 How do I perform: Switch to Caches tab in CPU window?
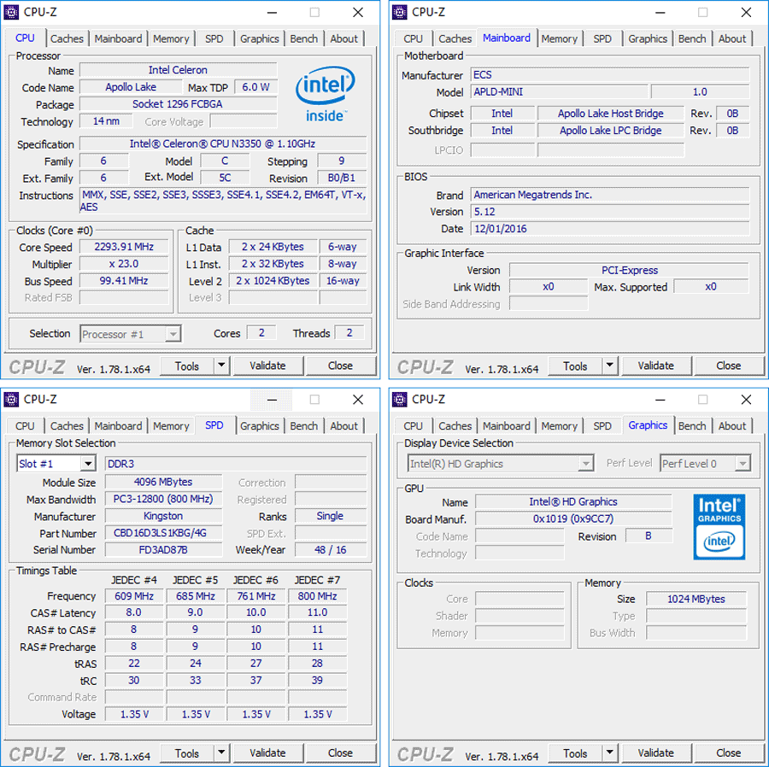(67, 38)
